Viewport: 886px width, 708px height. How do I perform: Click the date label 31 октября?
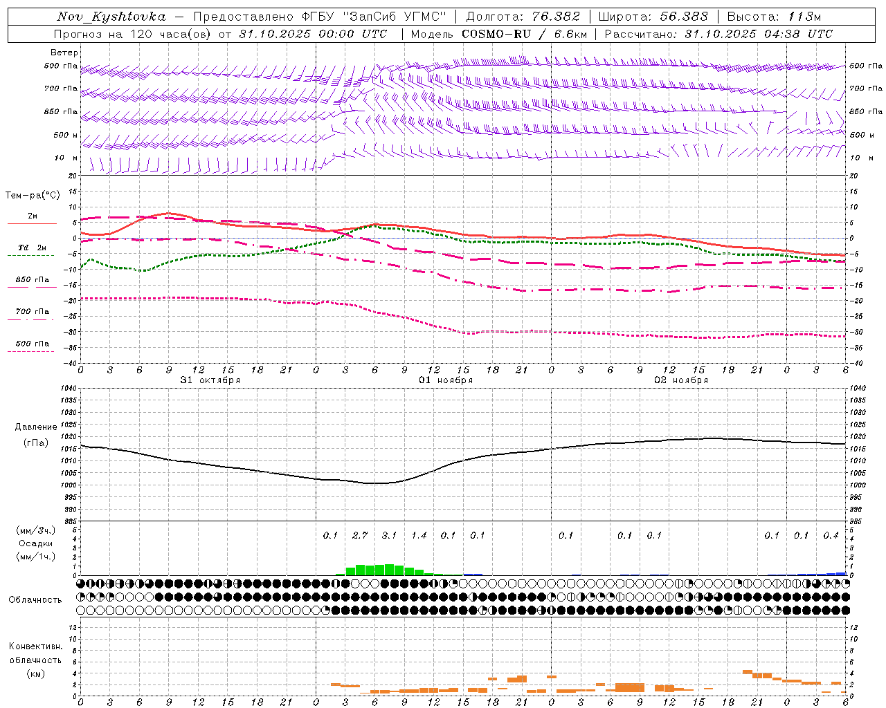click(210, 380)
